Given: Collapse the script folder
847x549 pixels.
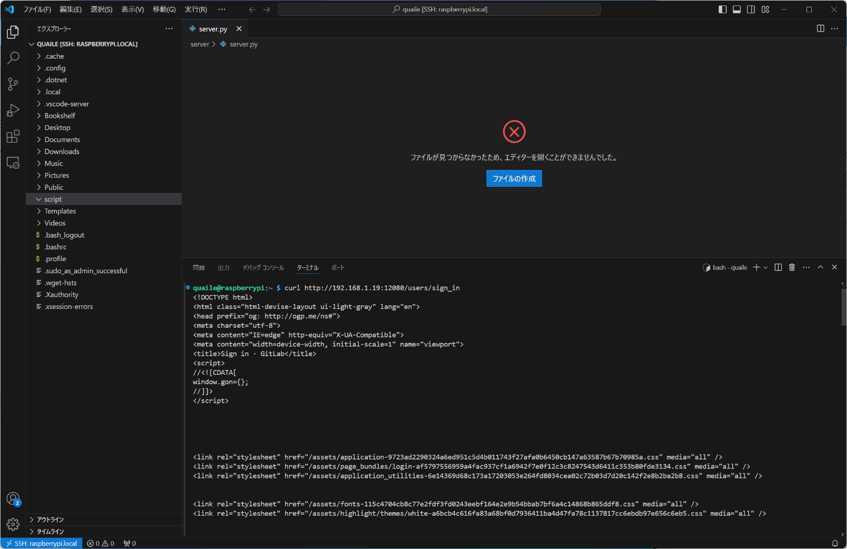Looking at the screenshot, I should [x=104, y=199].
